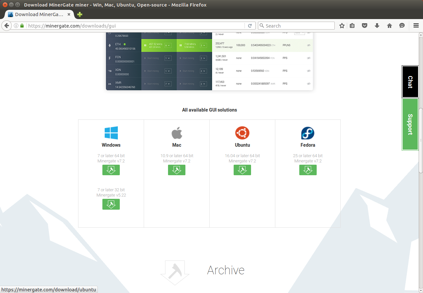
Task: Open the FCN GPU dropdown showing 2
Action: pyautogui.click(x=203, y=58)
